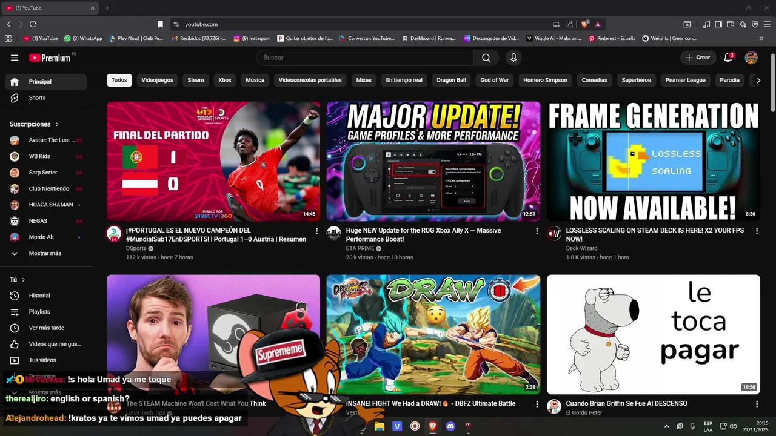Go back with the browser back arrow
Viewport: 776px width, 436px height.
[x=9, y=24]
